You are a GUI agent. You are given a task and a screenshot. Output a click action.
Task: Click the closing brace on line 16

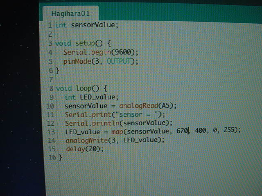[60, 157]
